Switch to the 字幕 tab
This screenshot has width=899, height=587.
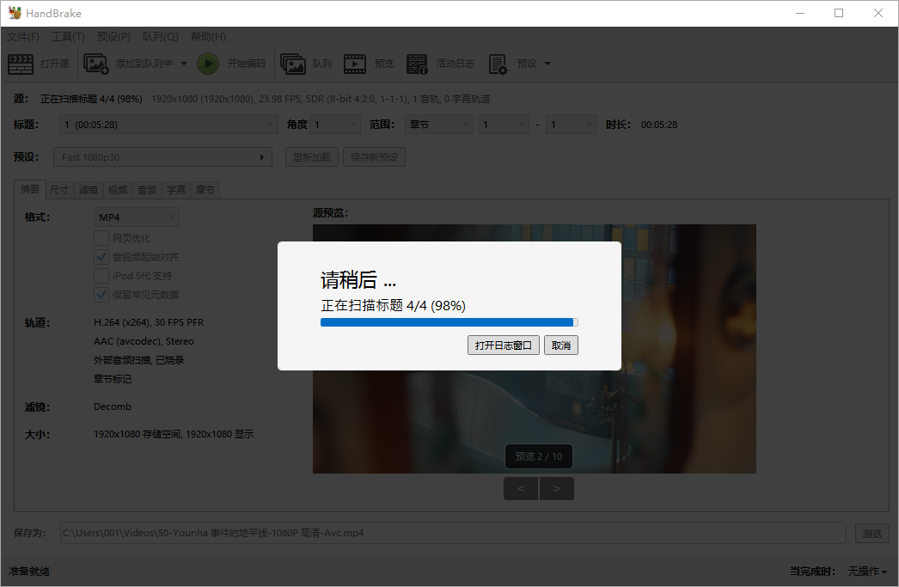click(176, 190)
